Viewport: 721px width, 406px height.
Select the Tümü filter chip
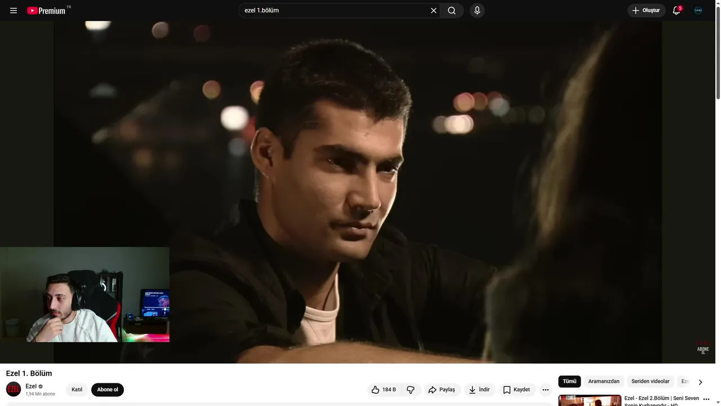pyautogui.click(x=569, y=382)
